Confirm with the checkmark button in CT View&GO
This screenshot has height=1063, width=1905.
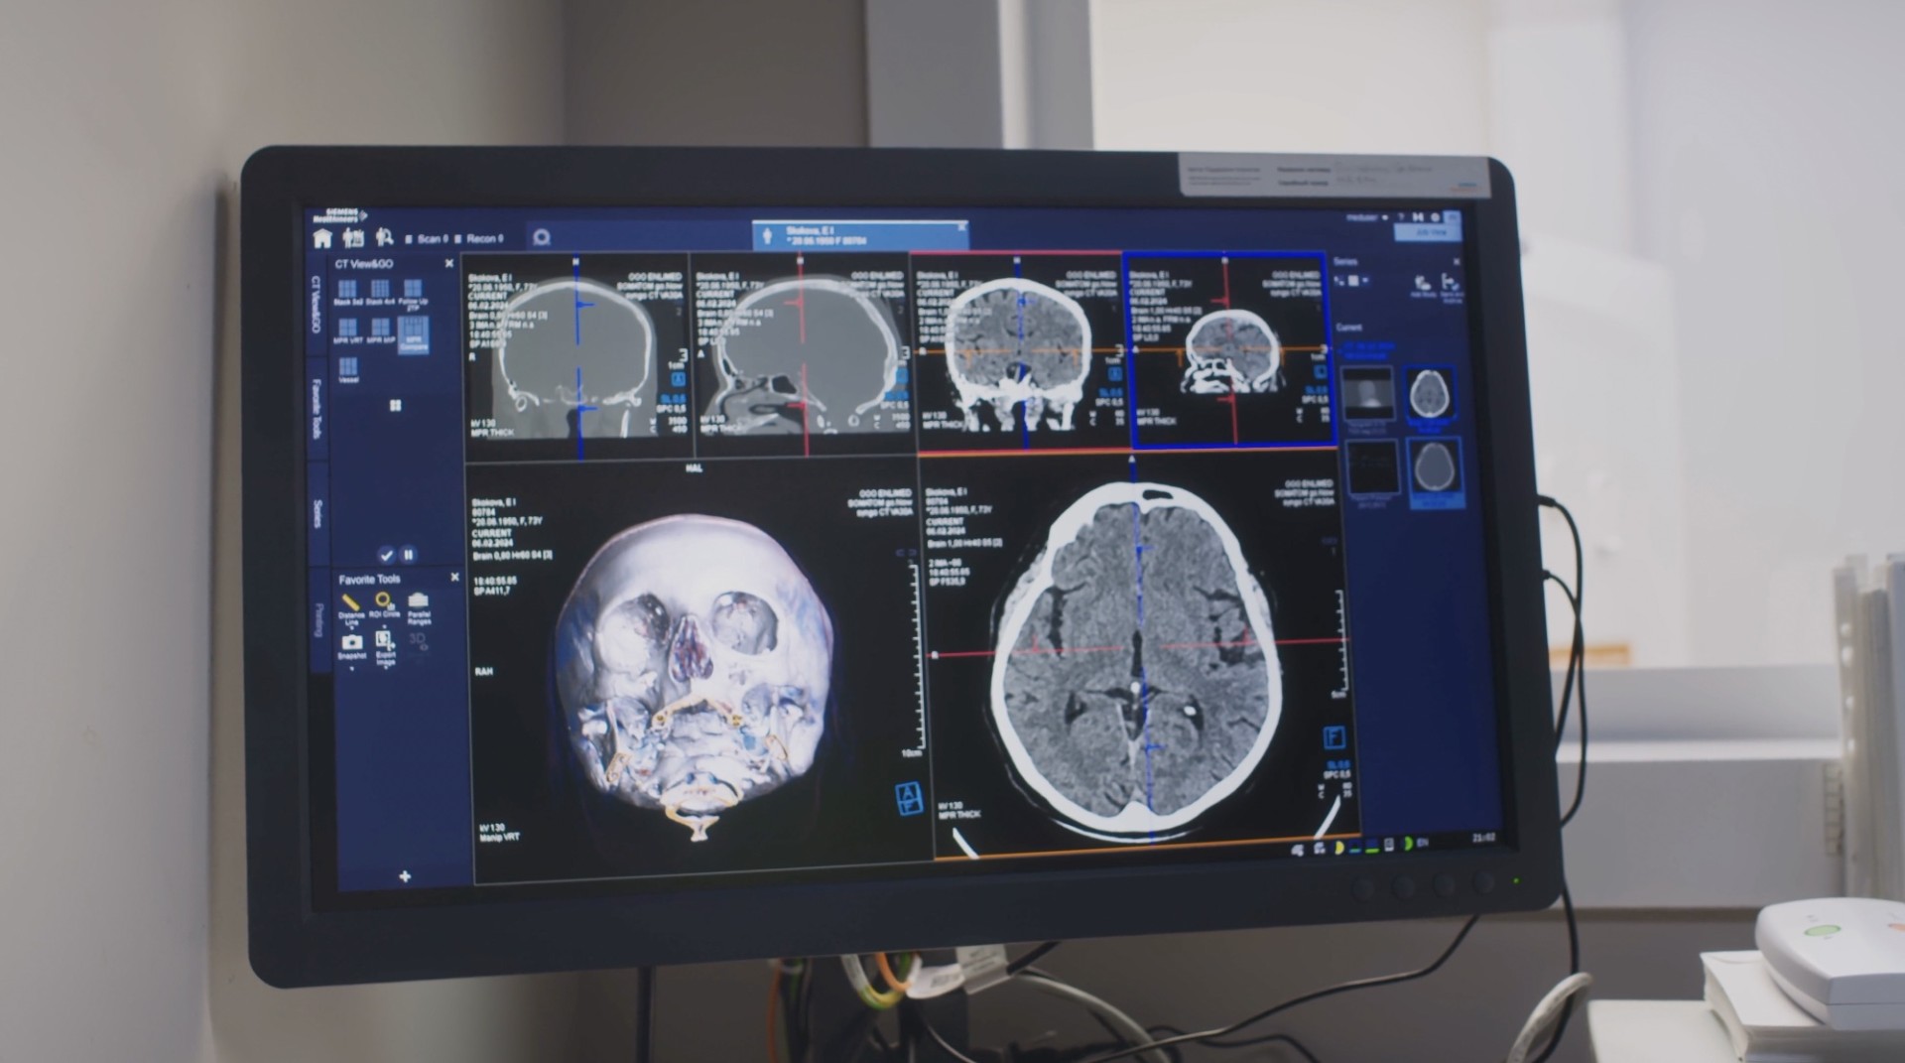coord(386,555)
